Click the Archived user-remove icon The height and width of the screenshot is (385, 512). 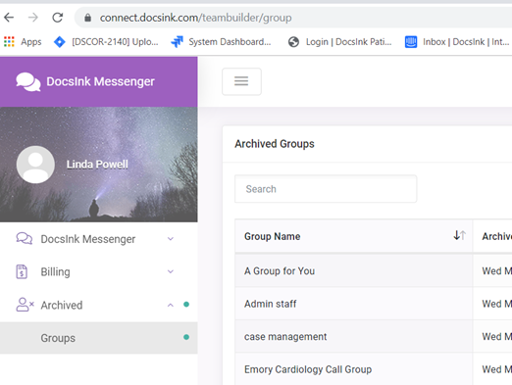tap(25, 305)
